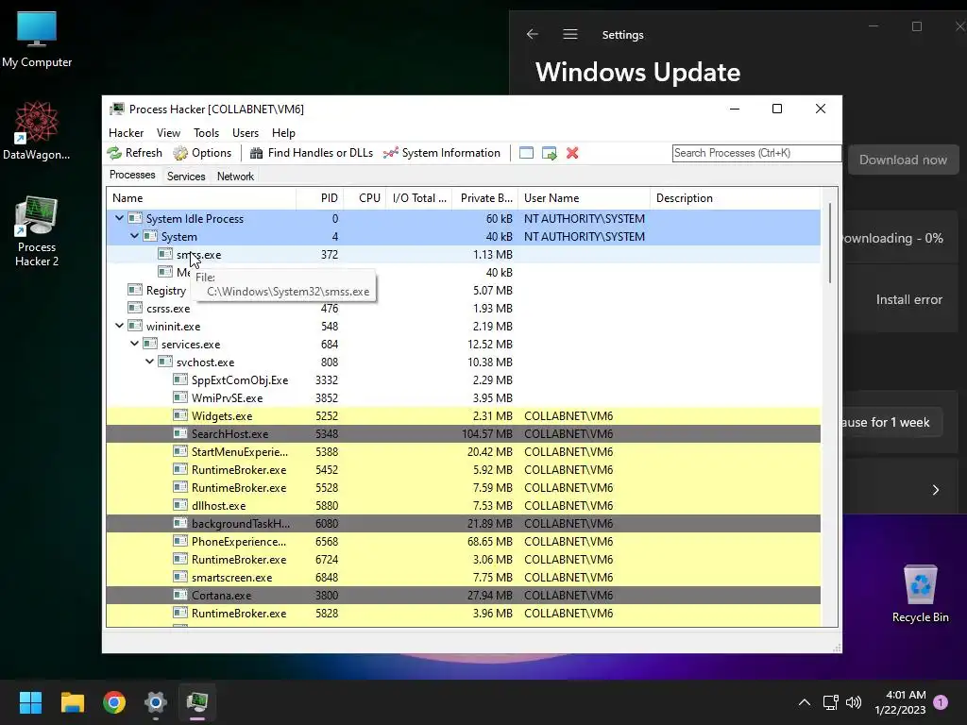The width and height of the screenshot is (967, 725).
Task: Sort by the CPU column header
Action: pos(365,198)
